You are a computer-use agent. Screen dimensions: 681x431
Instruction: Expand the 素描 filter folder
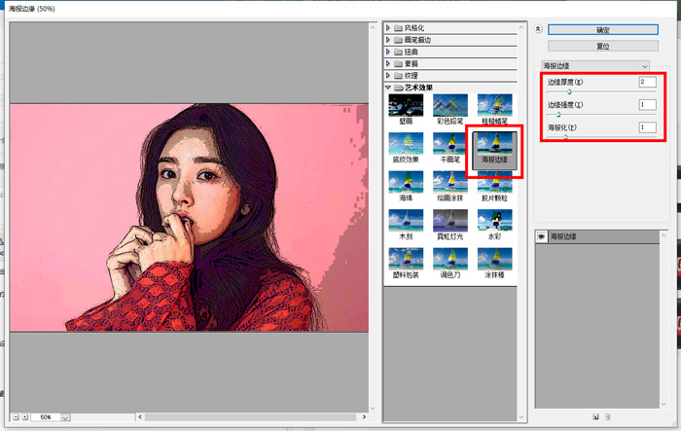coord(388,63)
